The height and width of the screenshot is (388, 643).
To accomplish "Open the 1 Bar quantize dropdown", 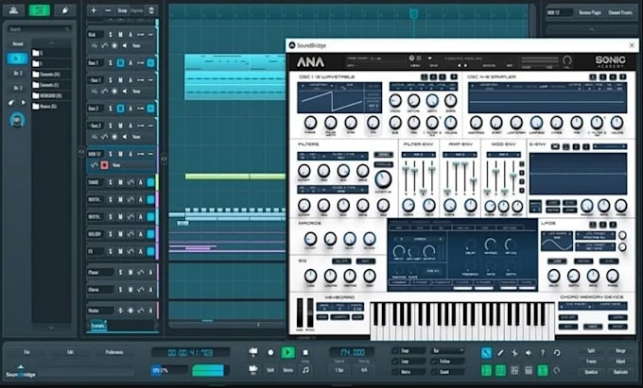I will click(339, 370).
